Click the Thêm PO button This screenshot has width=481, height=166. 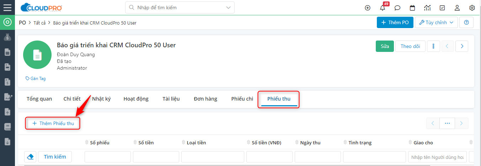[x=395, y=22]
